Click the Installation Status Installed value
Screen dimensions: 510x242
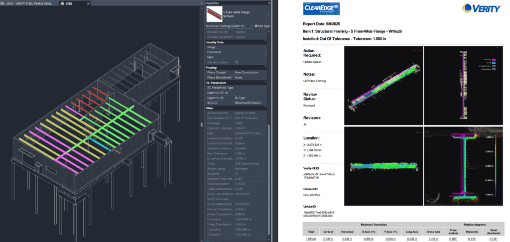241,148
